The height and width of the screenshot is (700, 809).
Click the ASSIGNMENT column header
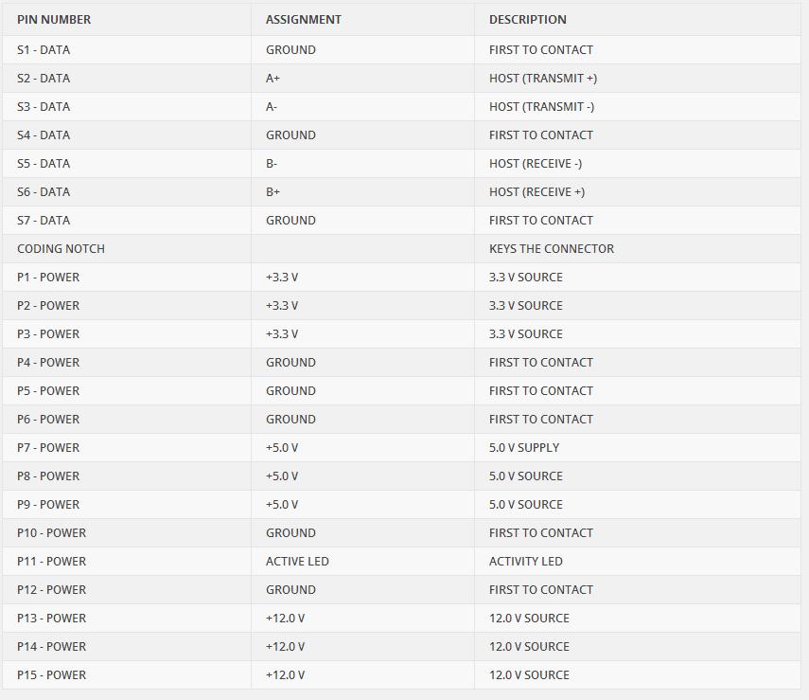pyautogui.click(x=304, y=20)
